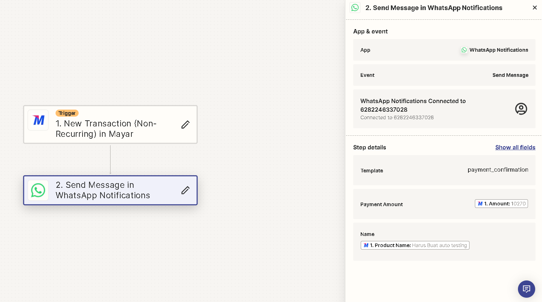
Task: Select the App row showing WhatsApp Notifications
Action: tap(444, 50)
